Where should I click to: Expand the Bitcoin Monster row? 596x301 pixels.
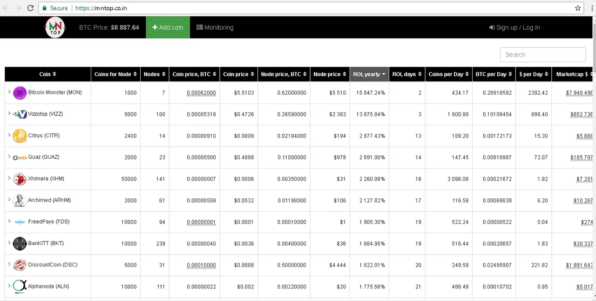click(x=9, y=92)
